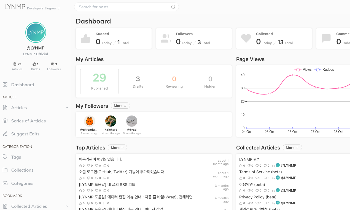Open article 에디터 편집 메뉴 안내 : 자동 줄 바꿈(Wrap)
The image size is (350, 210).
click(x=136, y=197)
